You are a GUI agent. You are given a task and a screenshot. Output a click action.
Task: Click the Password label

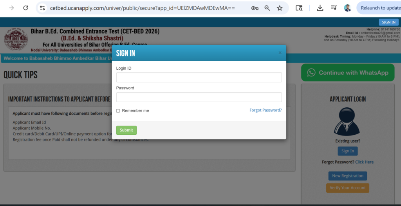pos(125,88)
